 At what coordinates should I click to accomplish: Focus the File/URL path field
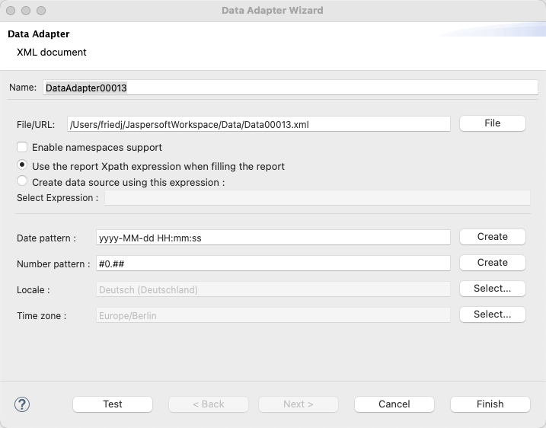point(259,123)
